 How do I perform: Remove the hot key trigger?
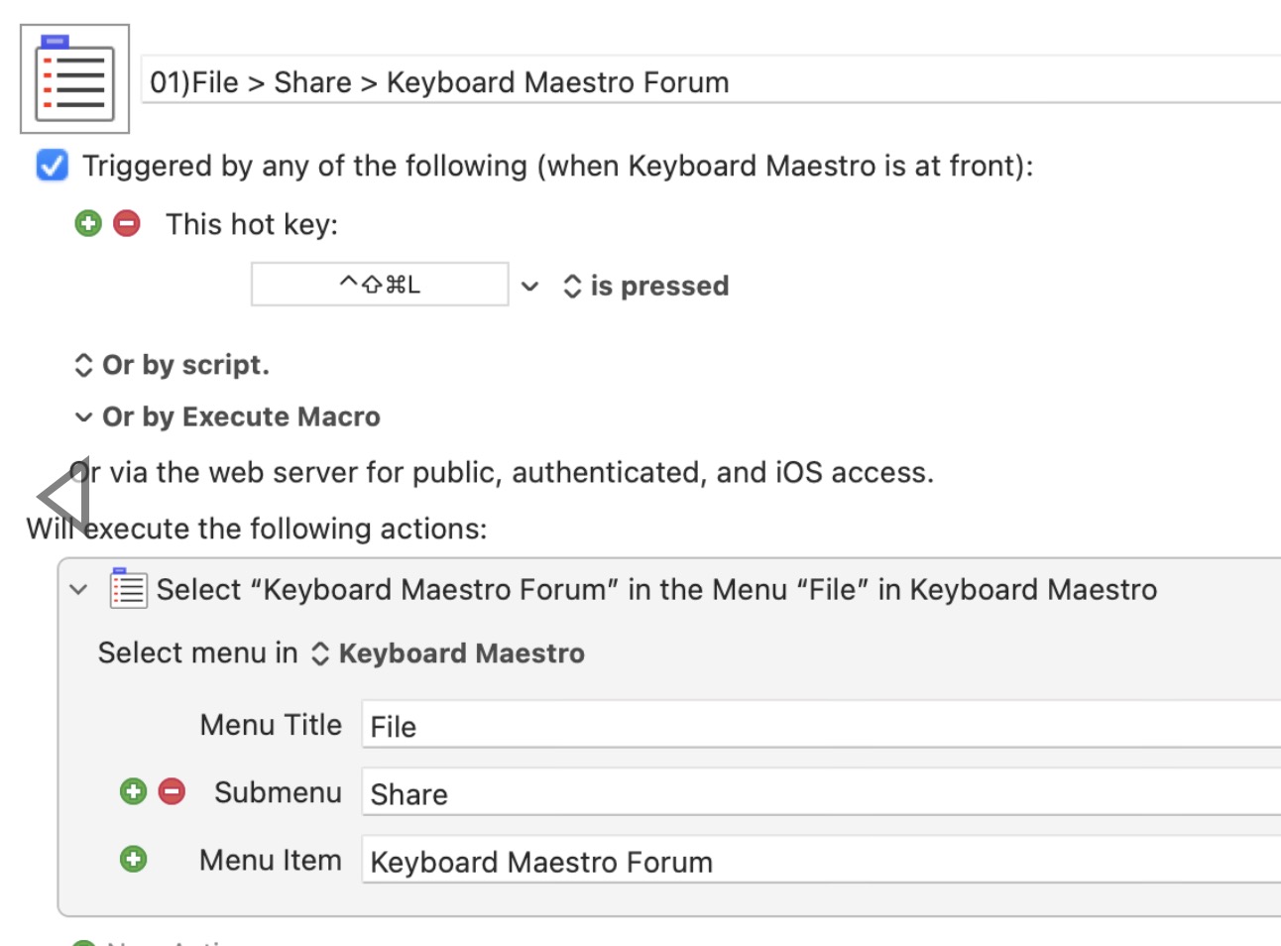coord(127,223)
